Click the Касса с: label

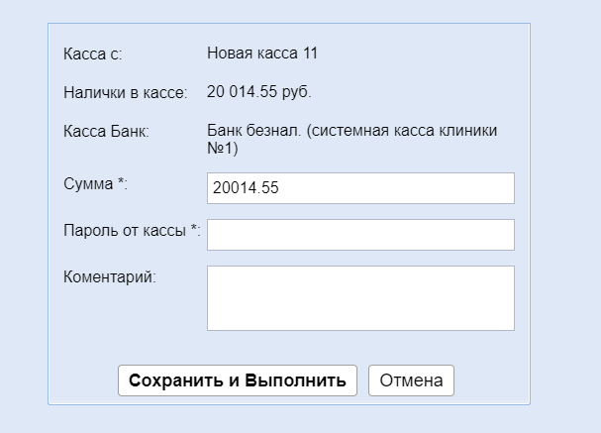[x=92, y=54]
